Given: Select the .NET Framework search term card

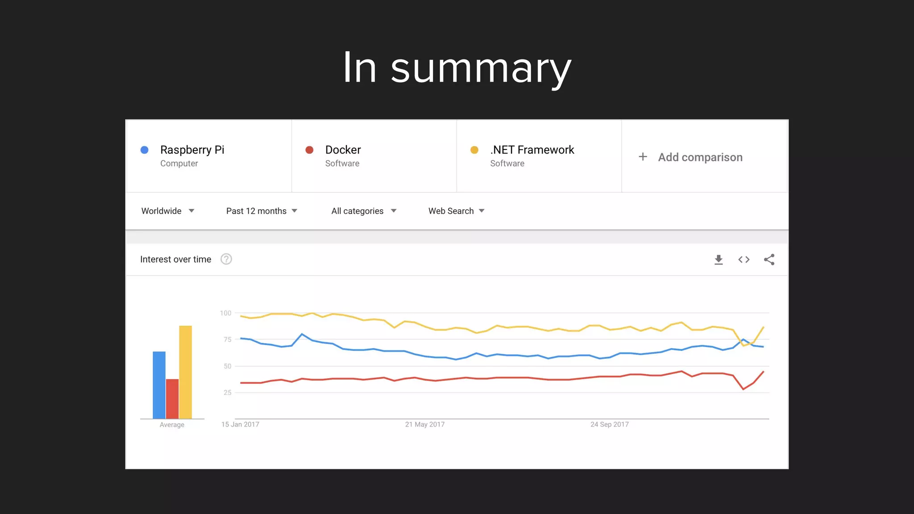Looking at the screenshot, I should pyautogui.click(x=539, y=156).
